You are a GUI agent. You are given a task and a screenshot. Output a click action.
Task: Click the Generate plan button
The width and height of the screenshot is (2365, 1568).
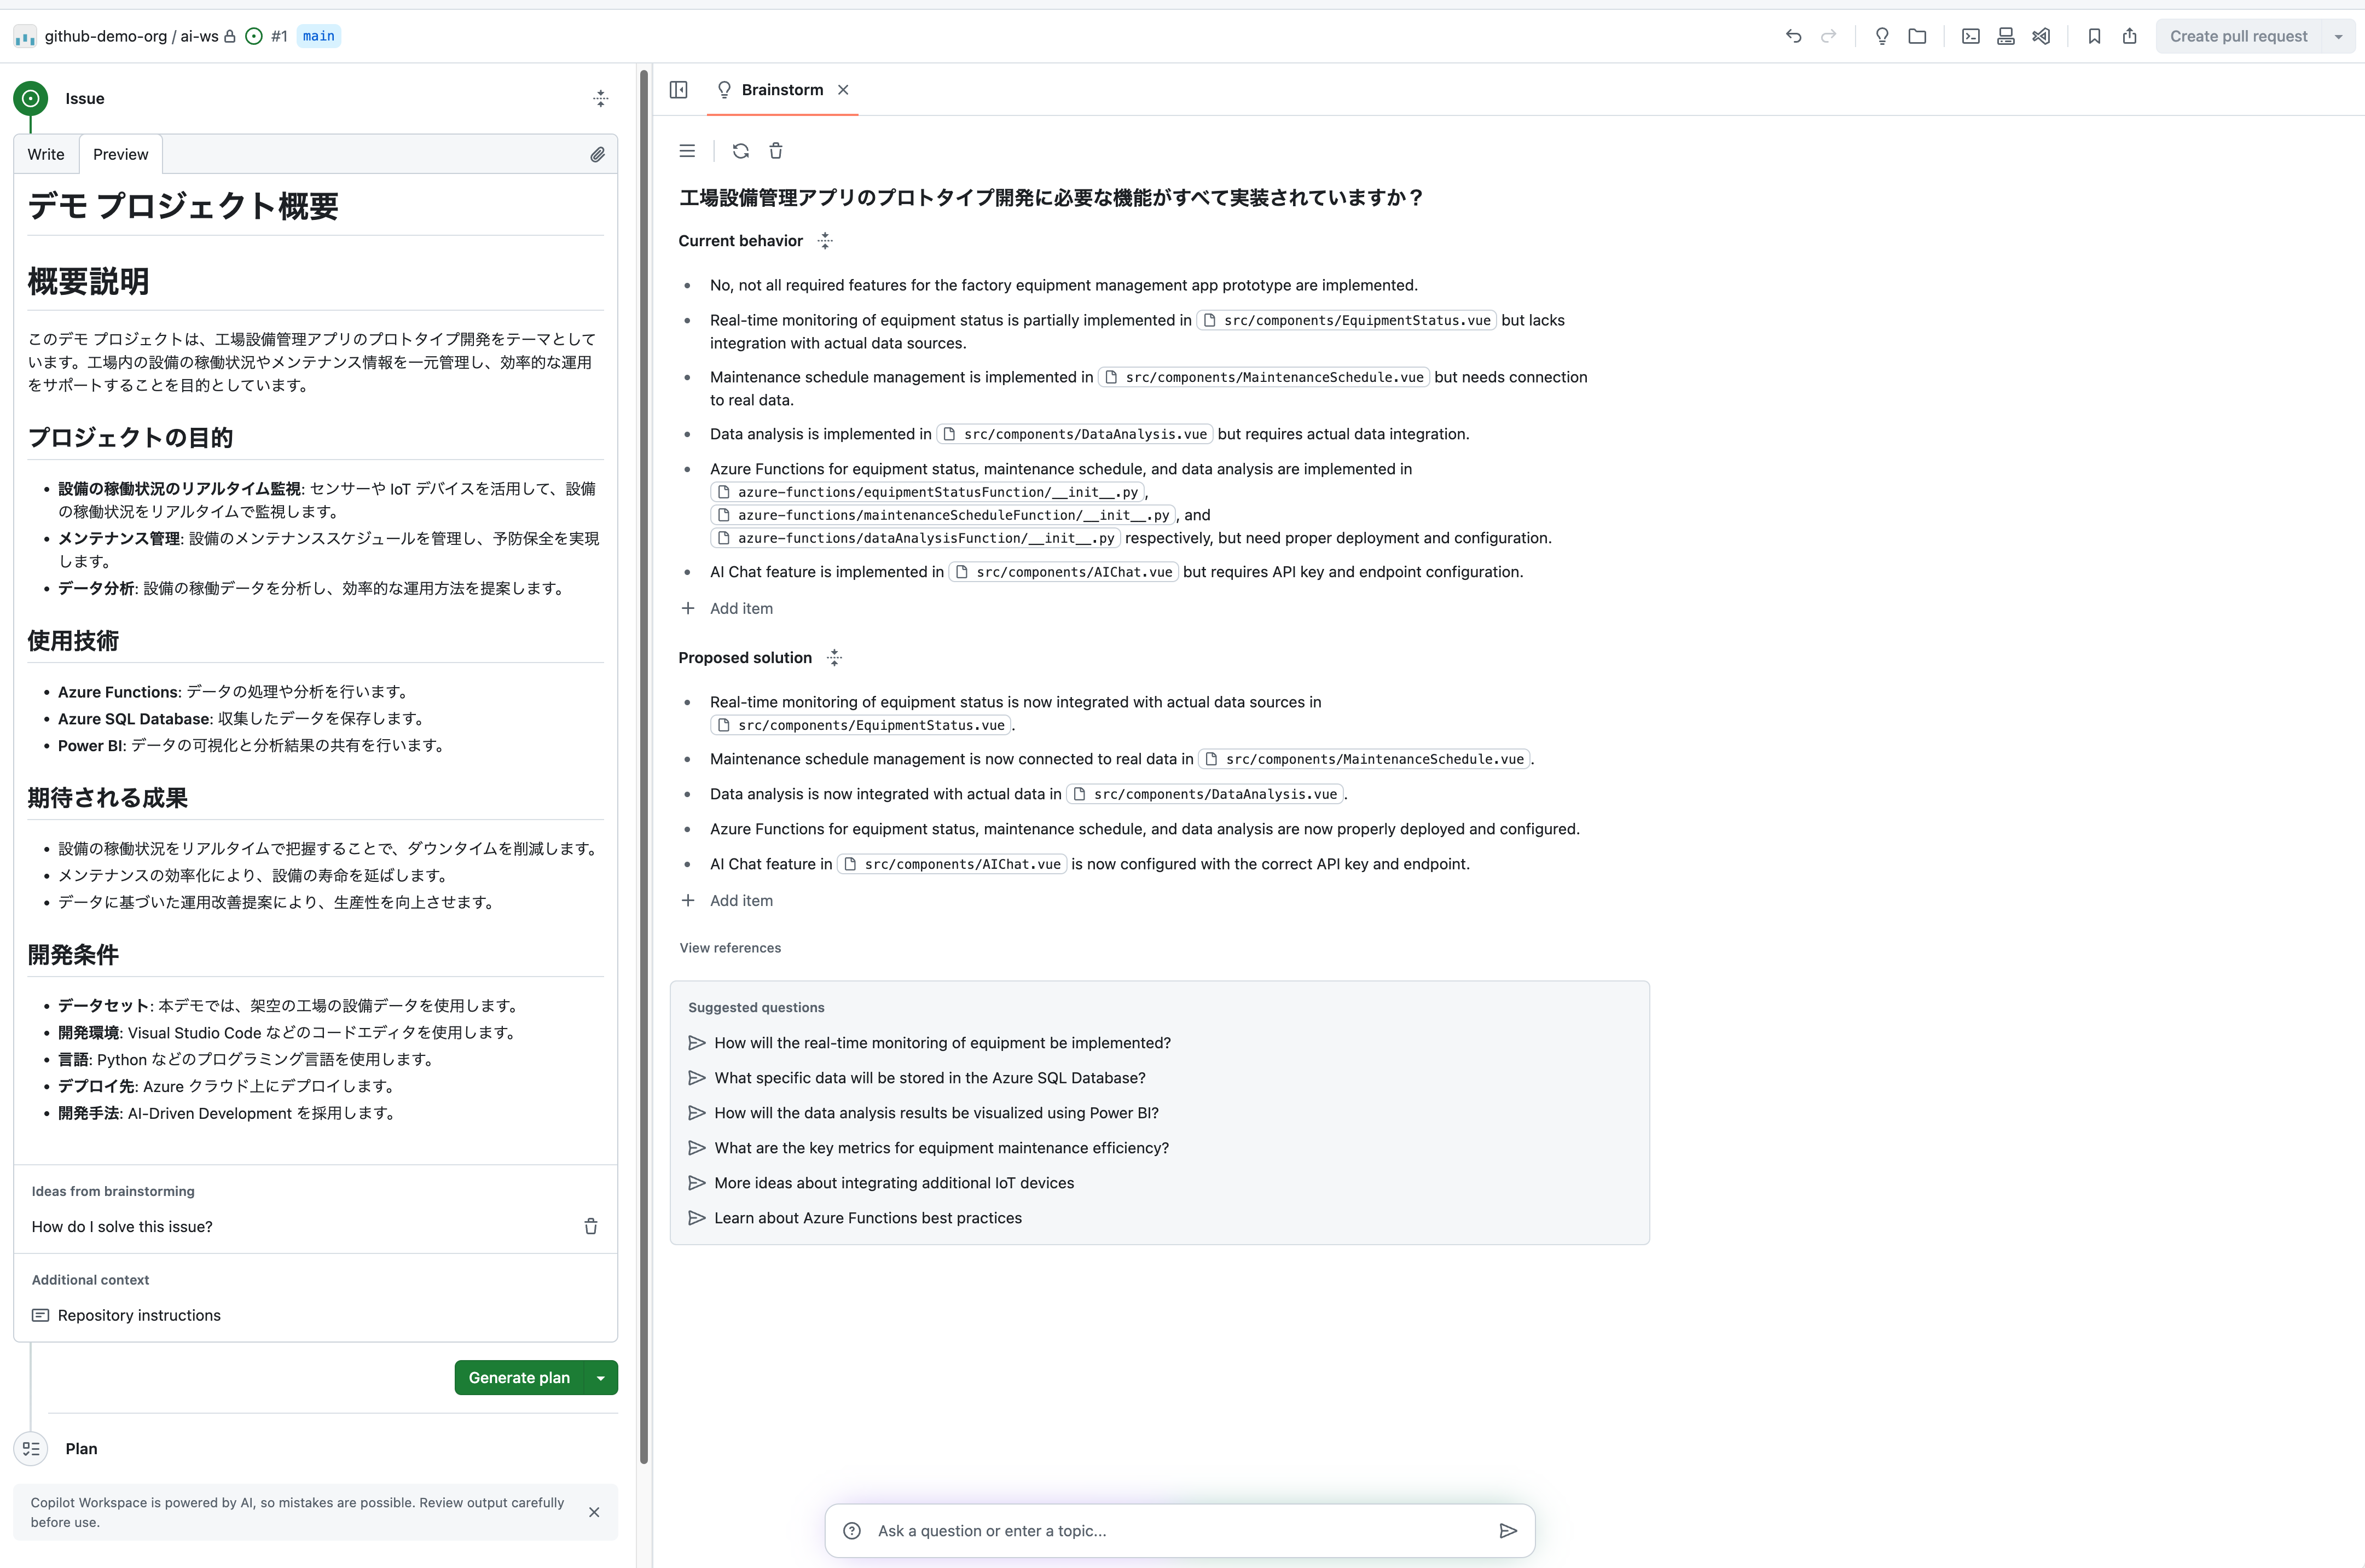[519, 1378]
